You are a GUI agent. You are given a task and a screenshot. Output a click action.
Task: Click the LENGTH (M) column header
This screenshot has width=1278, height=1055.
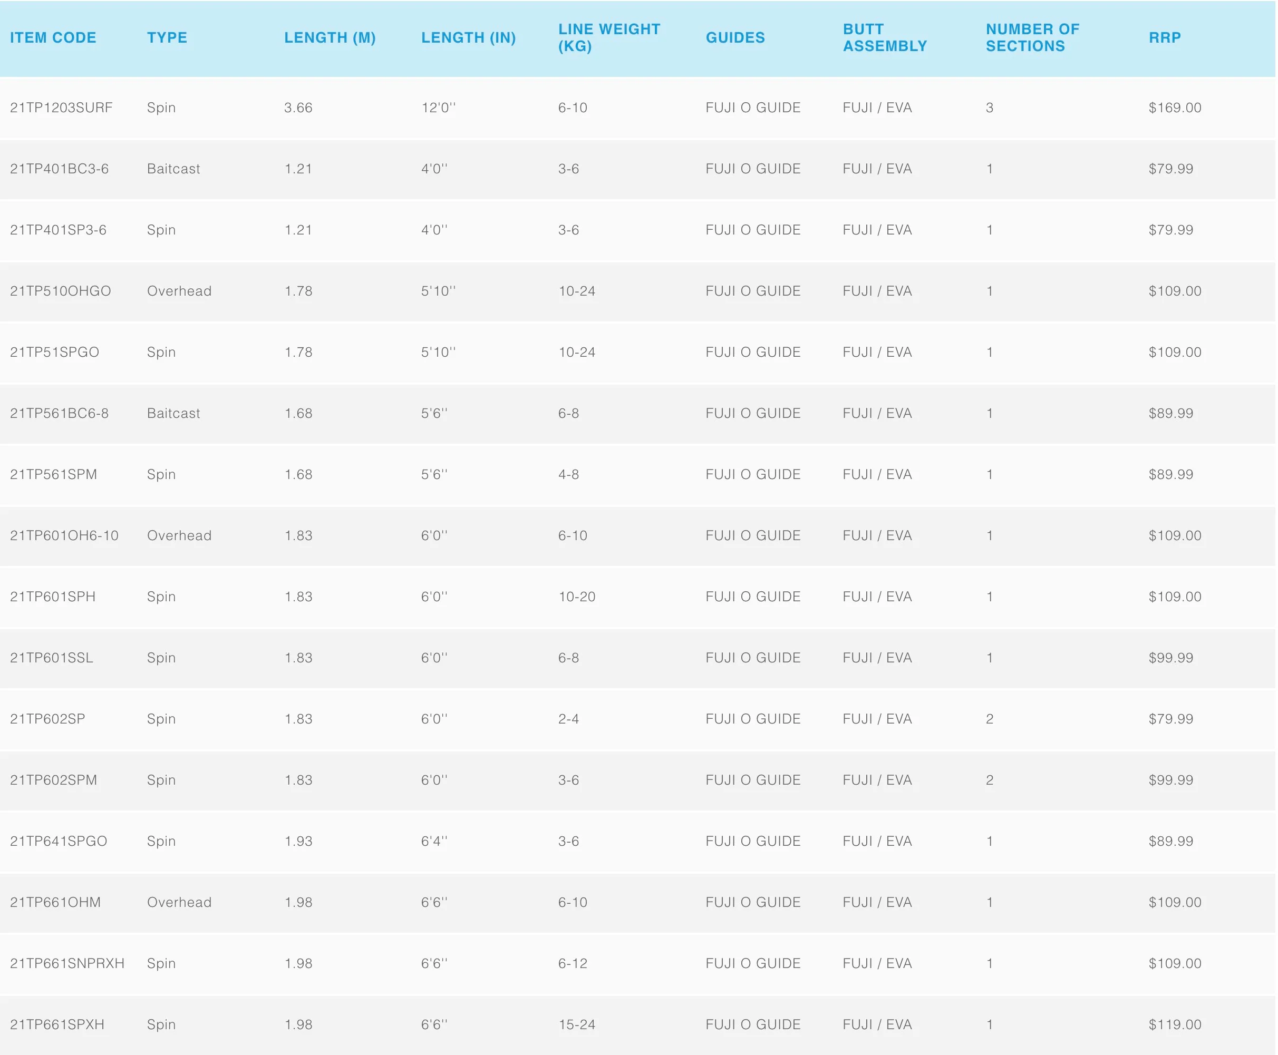coord(330,38)
